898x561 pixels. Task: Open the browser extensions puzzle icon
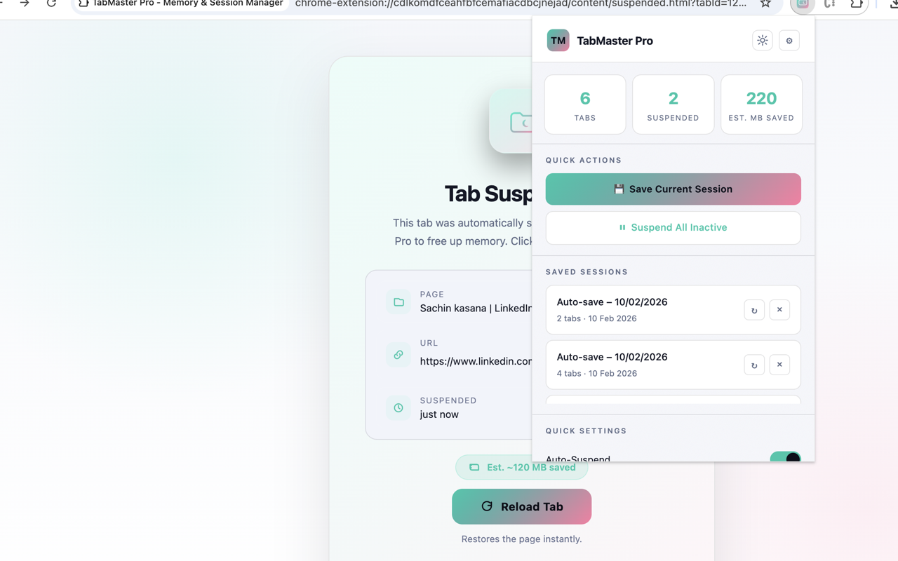point(857,5)
